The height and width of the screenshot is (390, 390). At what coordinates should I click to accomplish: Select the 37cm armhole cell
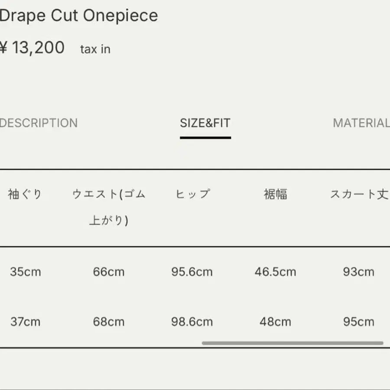coord(25,322)
